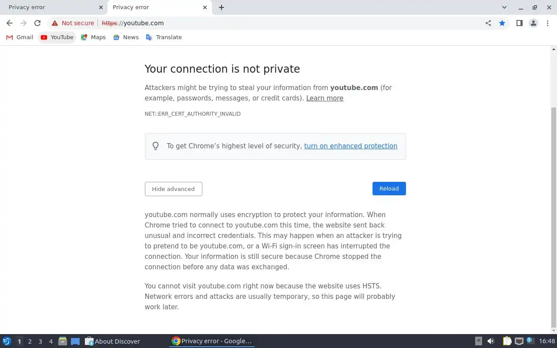Open the volume control in system tray
This screenshot has width=557, height=348.
point(491,341)
